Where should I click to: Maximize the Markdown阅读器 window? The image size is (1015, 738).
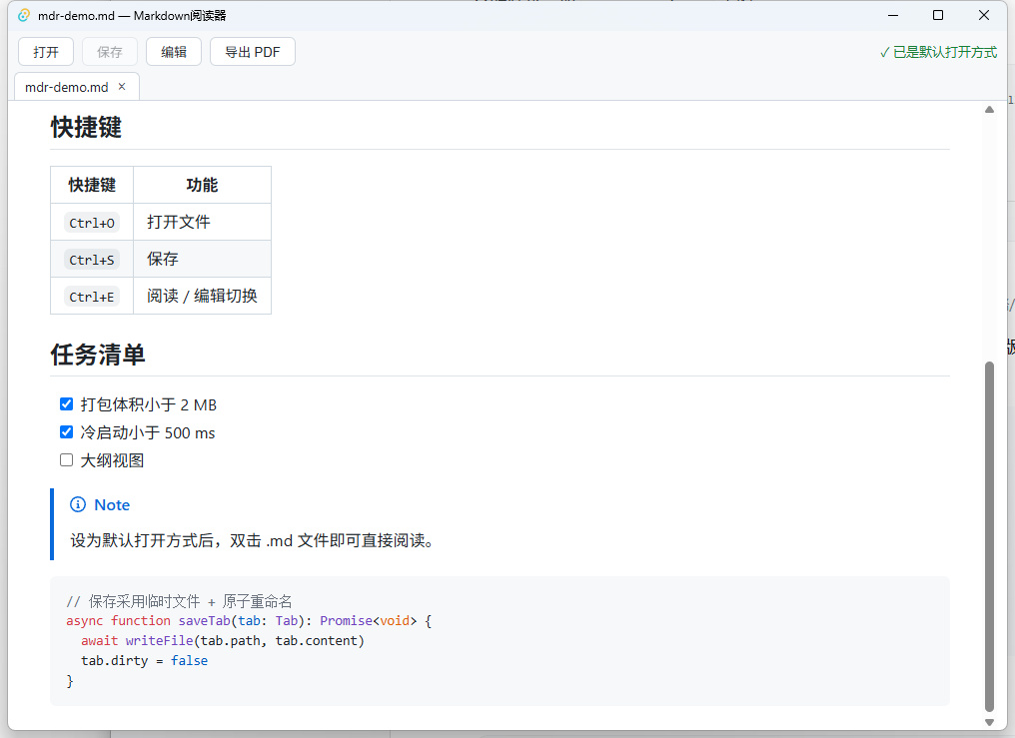click(938, 16)
